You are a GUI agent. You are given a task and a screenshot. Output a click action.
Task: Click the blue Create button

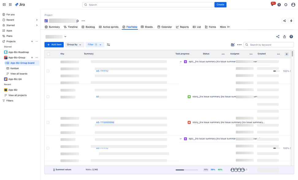click(220, 5)
